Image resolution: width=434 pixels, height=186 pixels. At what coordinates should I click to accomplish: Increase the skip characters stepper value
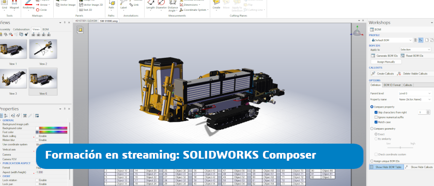(428, 111)
